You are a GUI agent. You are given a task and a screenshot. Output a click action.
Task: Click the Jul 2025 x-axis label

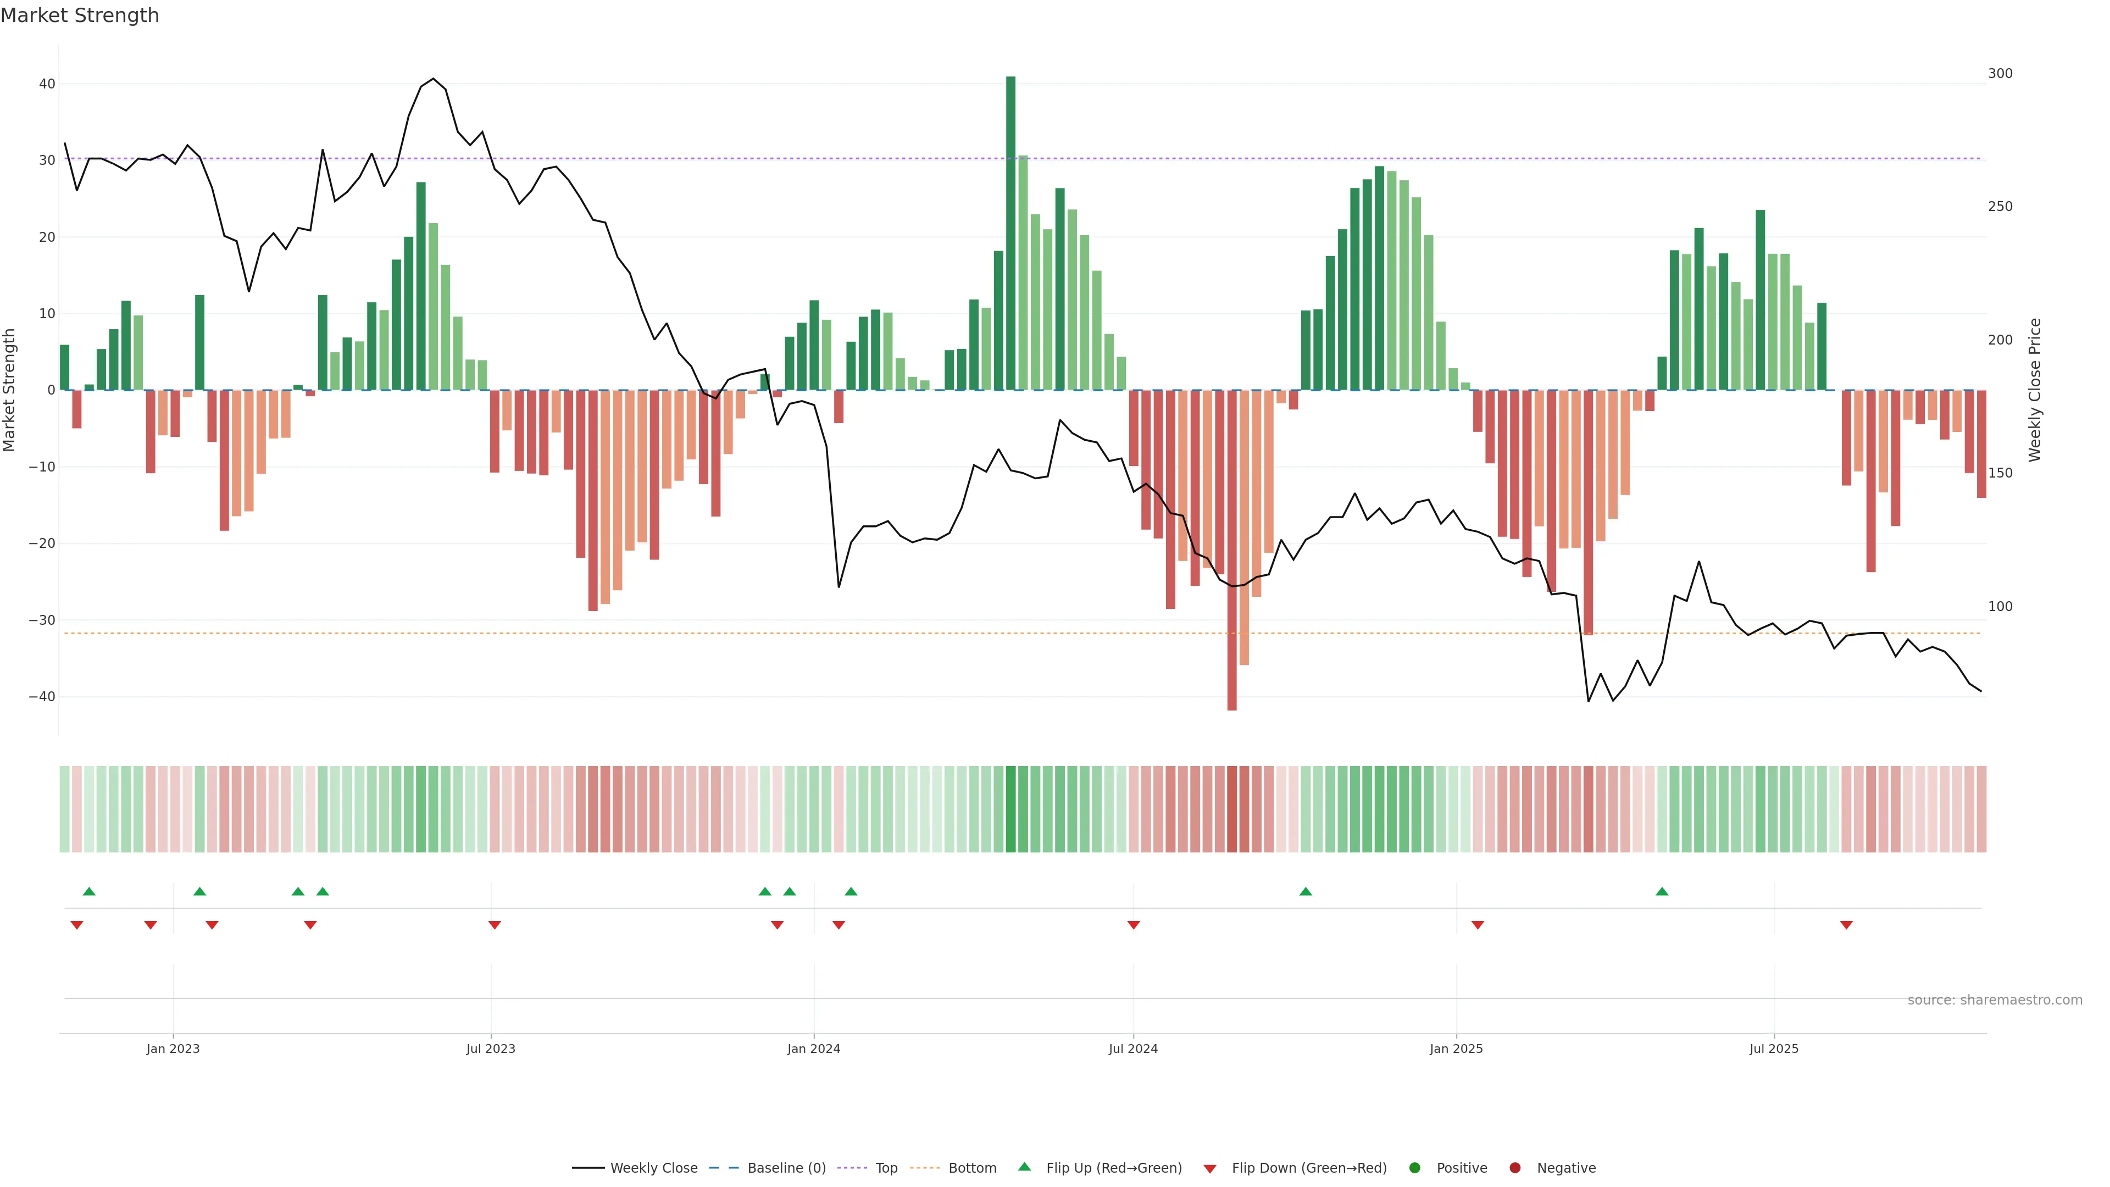1773,1049
